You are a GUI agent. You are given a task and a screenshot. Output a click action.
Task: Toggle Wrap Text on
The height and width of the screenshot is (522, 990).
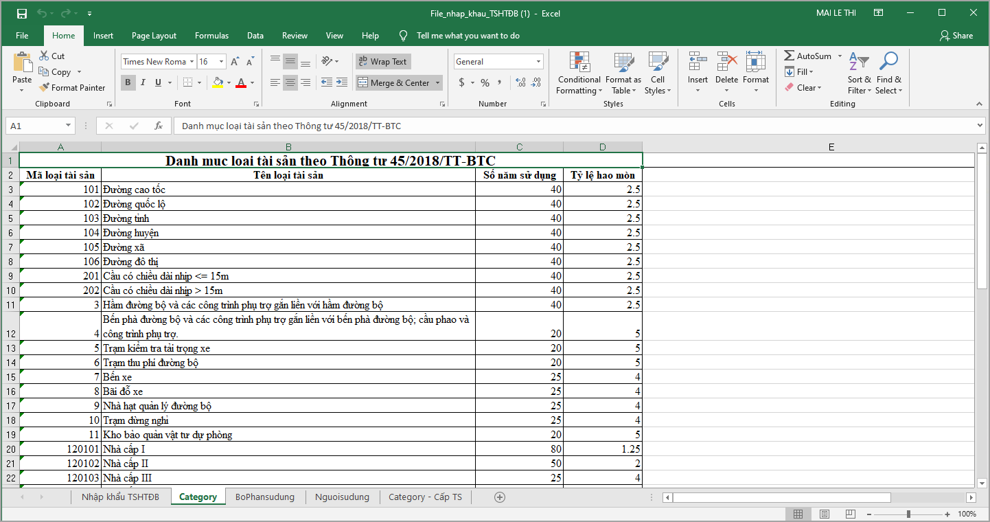[x=383, y=62]
